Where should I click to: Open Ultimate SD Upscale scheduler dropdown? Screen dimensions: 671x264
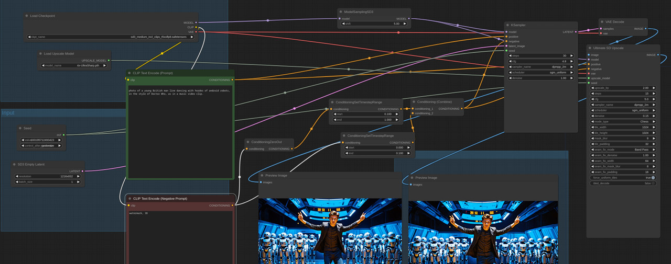click(623, 110)
